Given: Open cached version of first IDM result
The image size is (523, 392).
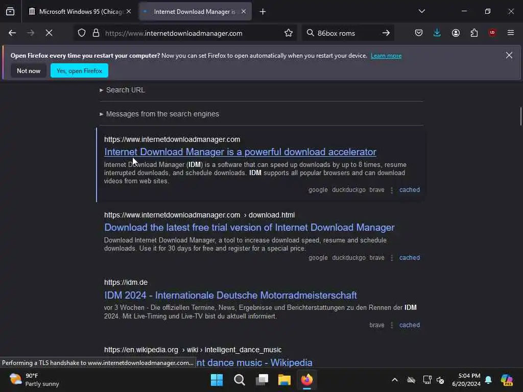Looking at the screenshot, I should (410, 190).
